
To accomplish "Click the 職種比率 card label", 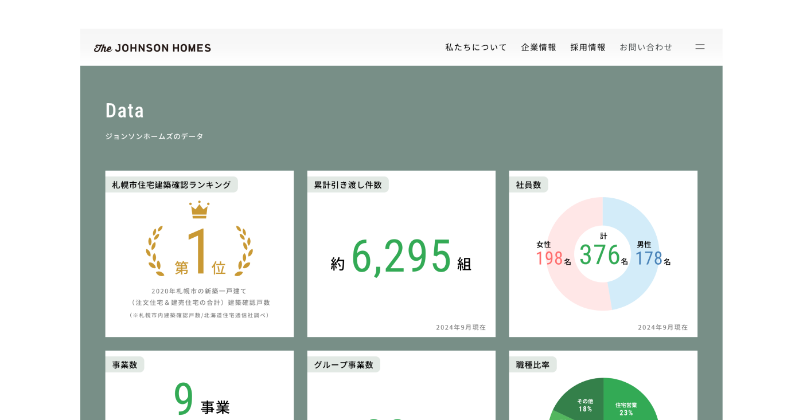I will 532,364.
